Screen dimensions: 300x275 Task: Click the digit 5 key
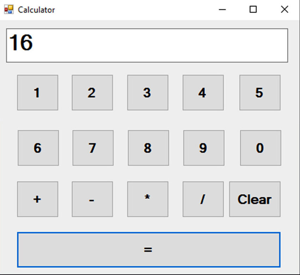coord(260,92)
